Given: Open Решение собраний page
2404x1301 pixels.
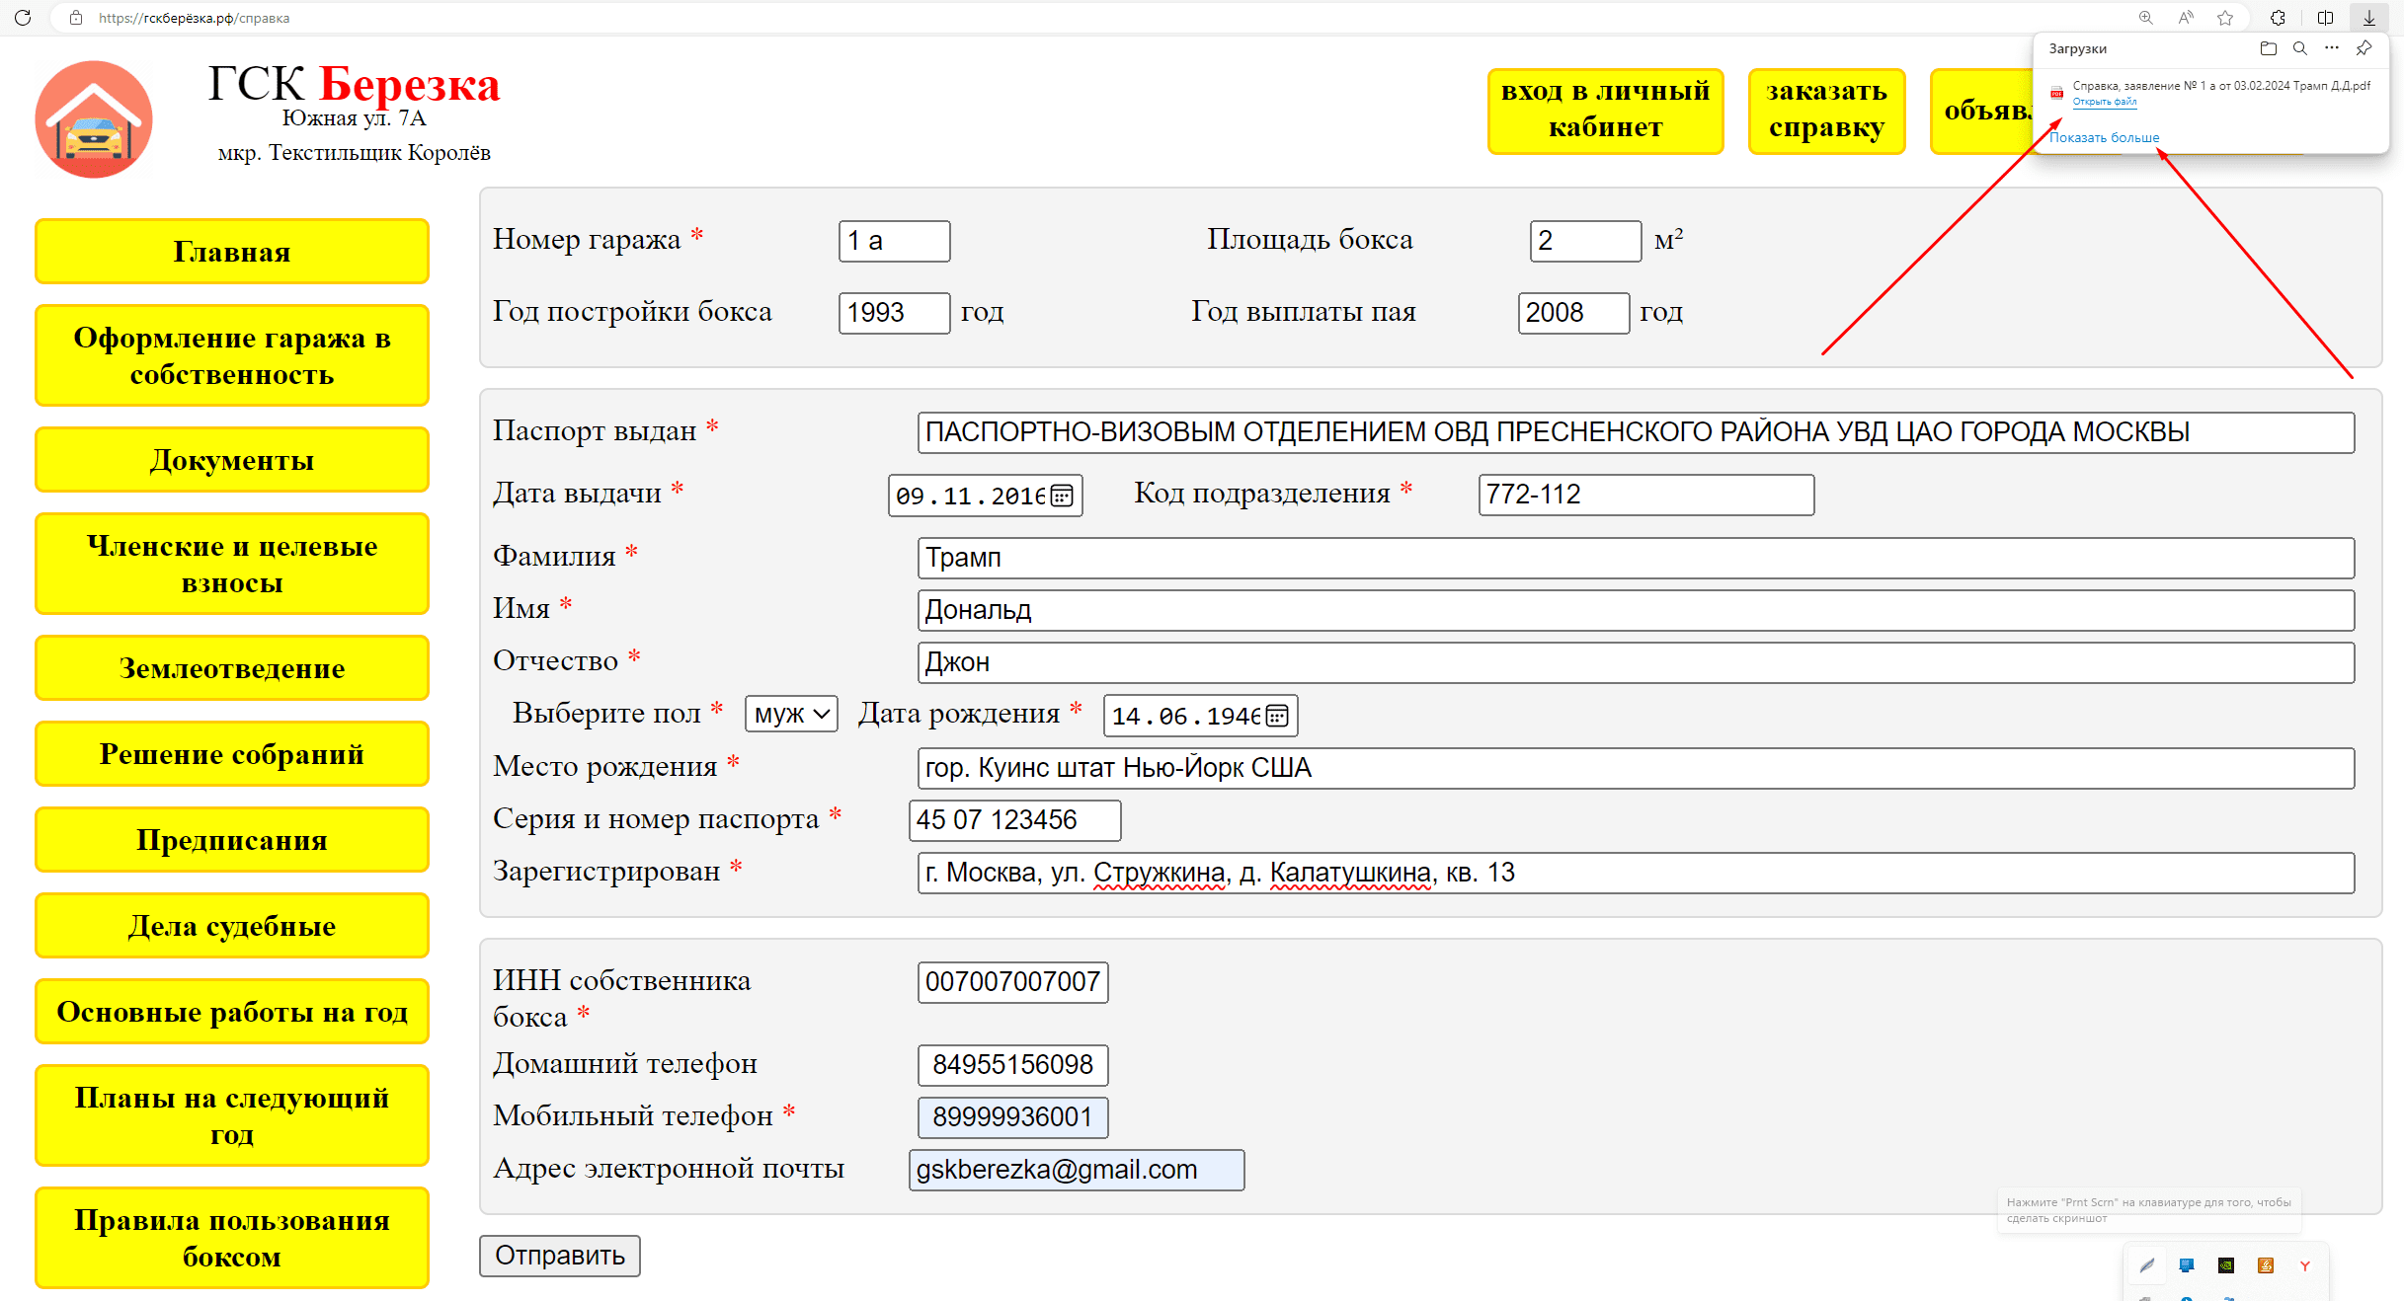Looking at the screenshot, I should [232, 754].
